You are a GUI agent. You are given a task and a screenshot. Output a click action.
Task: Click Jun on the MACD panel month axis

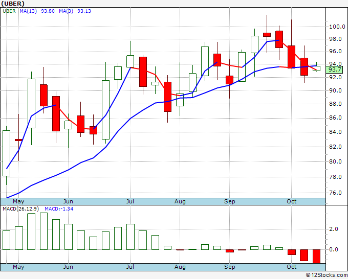click(x=68, y=267)
